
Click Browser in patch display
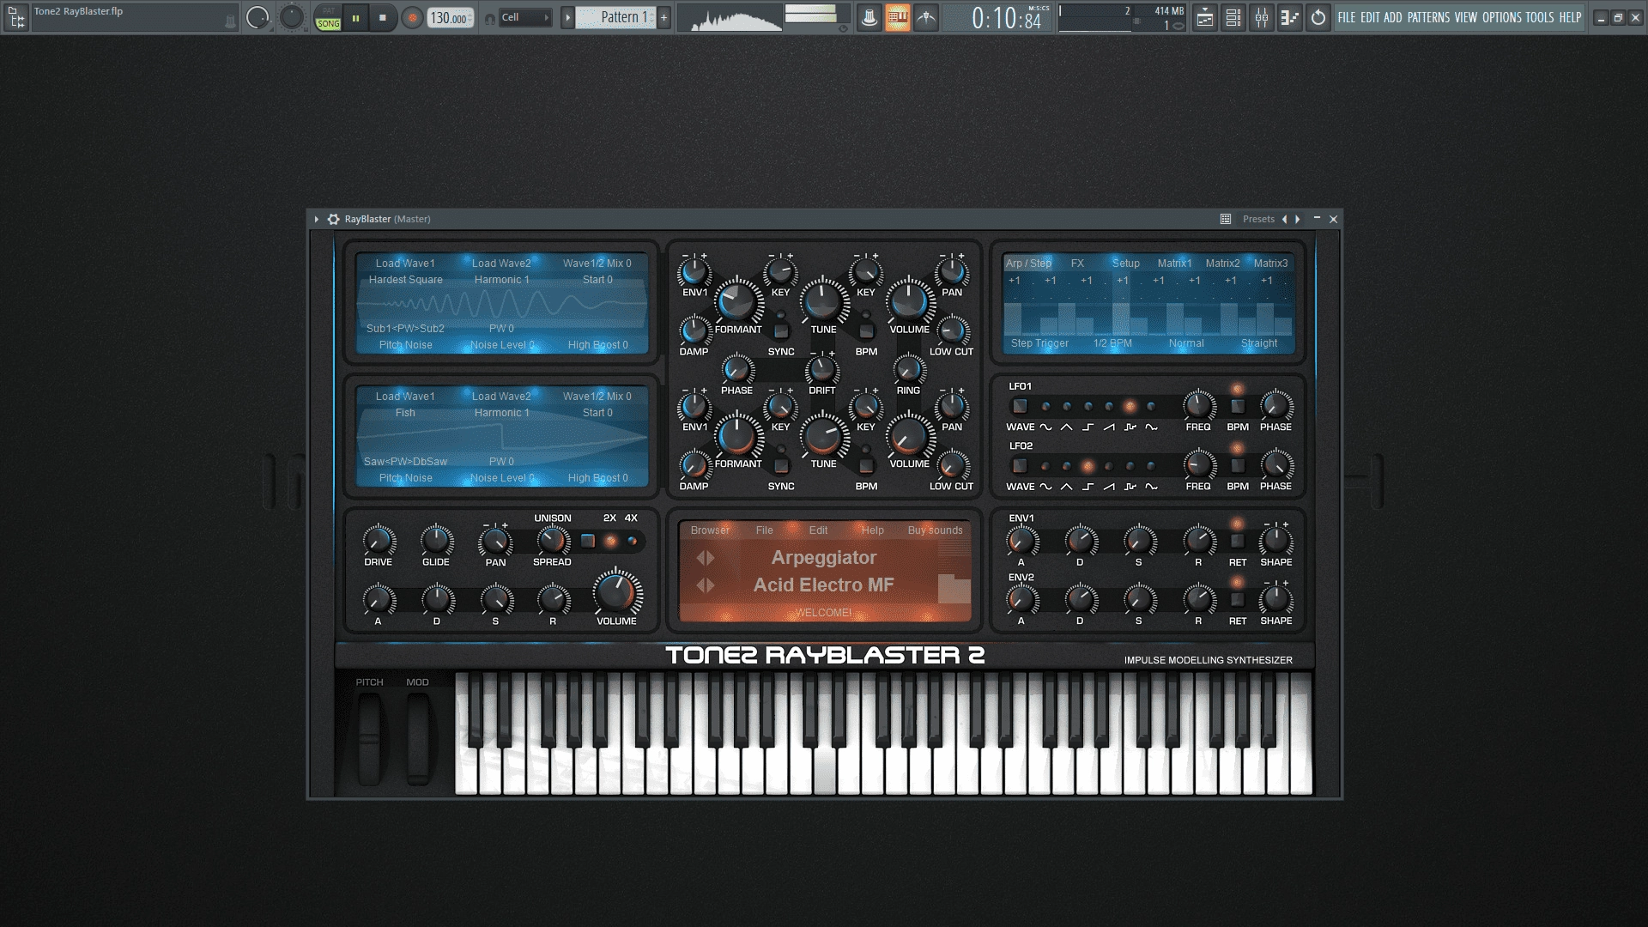[710, 530]
